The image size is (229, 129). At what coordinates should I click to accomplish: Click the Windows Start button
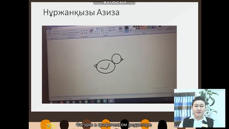(51, 102)
